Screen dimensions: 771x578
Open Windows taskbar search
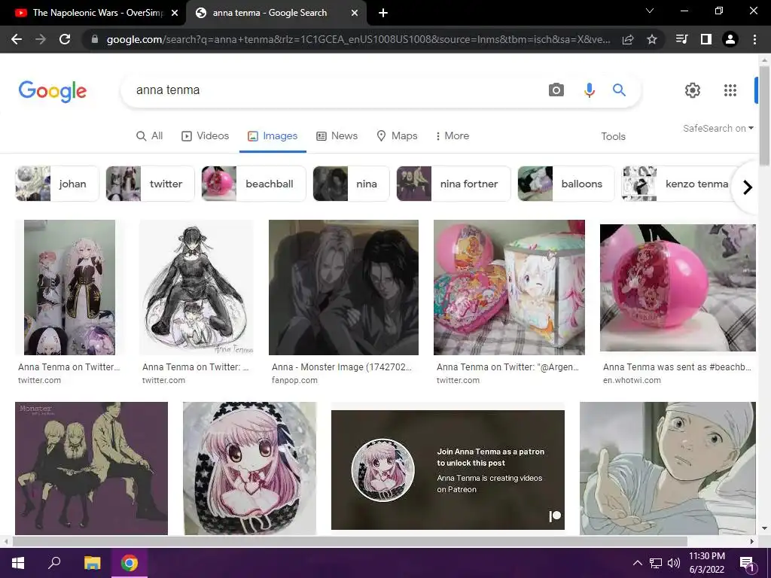pos(54,563)
